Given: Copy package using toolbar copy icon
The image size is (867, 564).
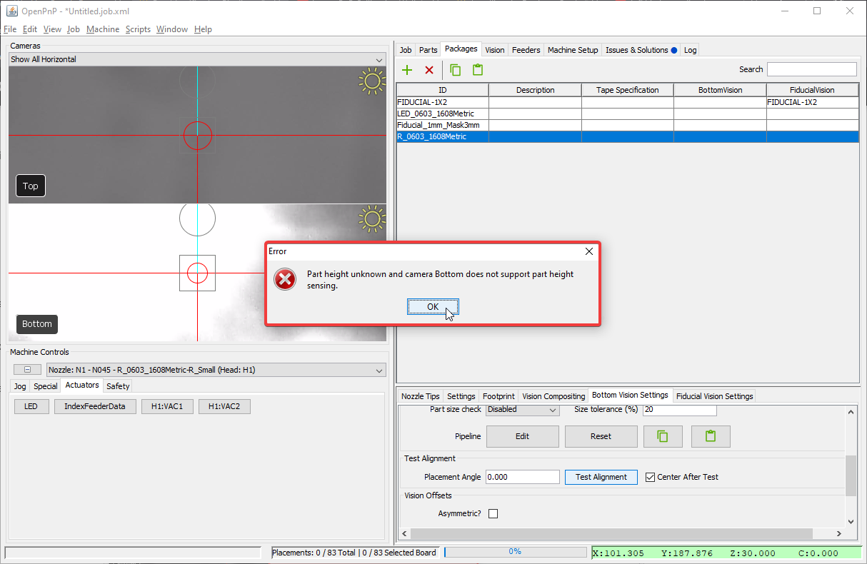Looking at the screenshot, I should point(455,70).
